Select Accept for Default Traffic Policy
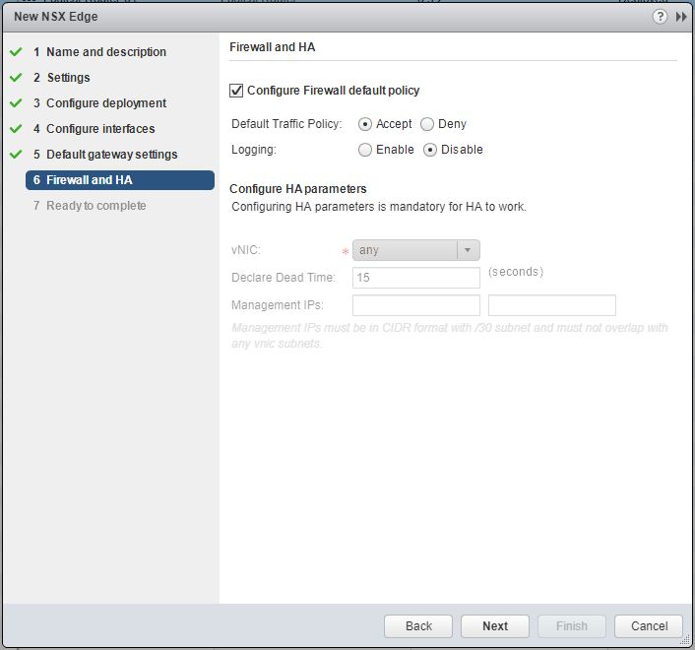 click(x=365, y=124)
